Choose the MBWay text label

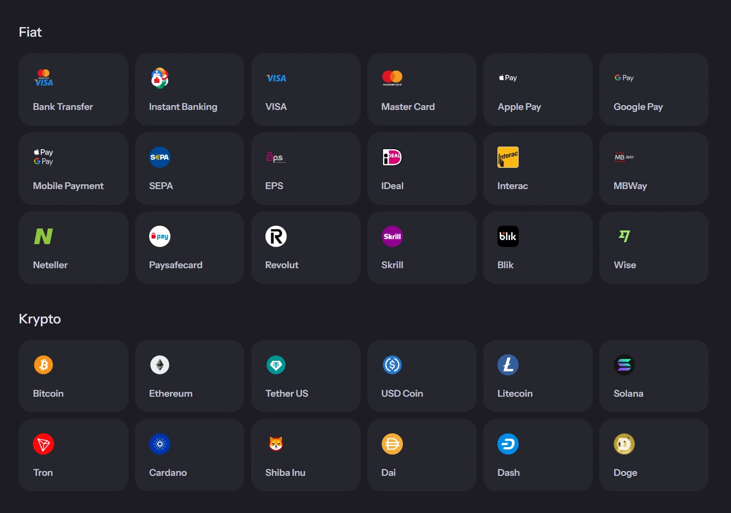(x=630, y=186)
